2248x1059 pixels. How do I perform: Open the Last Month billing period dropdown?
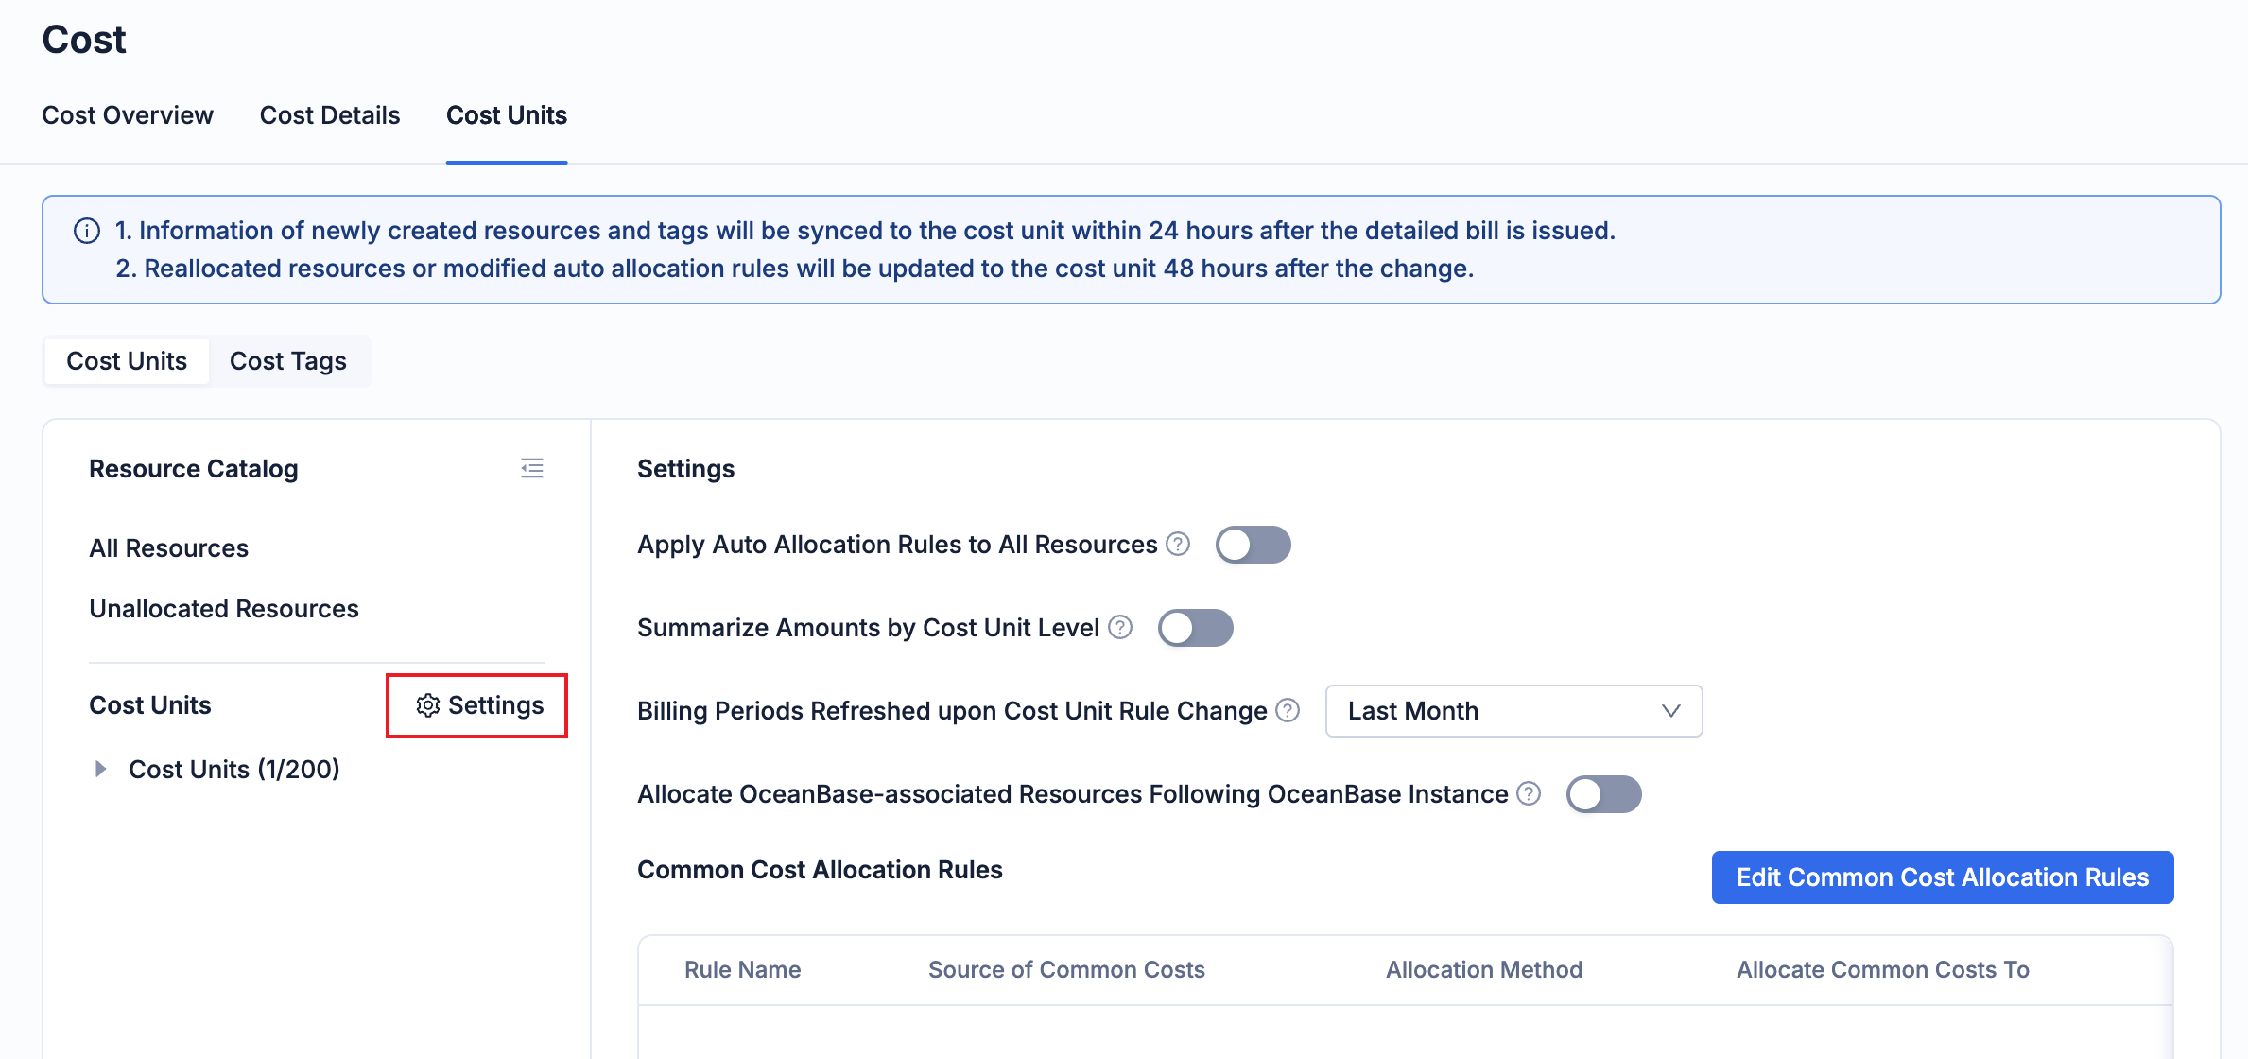tap(1513, 711)
